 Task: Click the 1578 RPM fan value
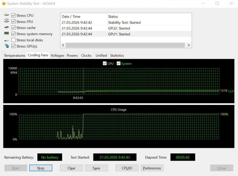pyautogui.click(x=224, y=91)
